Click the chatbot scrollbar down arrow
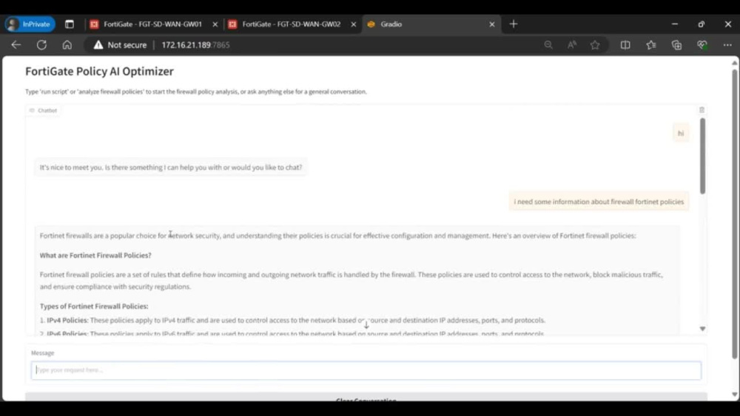Screen dimensions: 740x416 tap(703, 328)
